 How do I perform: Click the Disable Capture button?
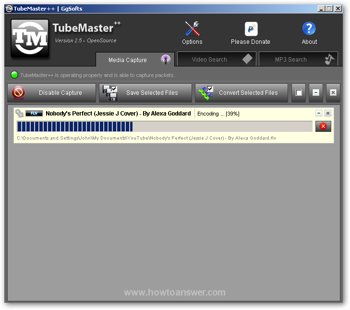pyautogui.click(x=51, y=93)
